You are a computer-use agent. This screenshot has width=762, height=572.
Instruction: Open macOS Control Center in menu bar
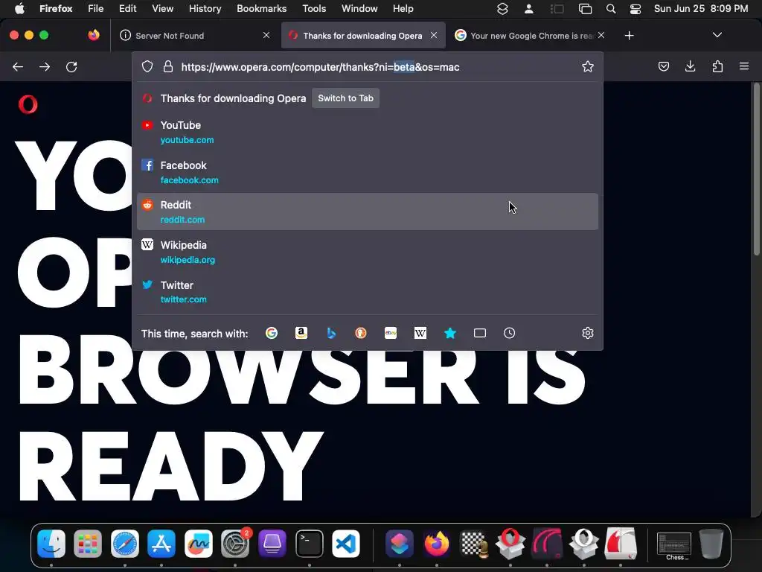coord(635,9)
